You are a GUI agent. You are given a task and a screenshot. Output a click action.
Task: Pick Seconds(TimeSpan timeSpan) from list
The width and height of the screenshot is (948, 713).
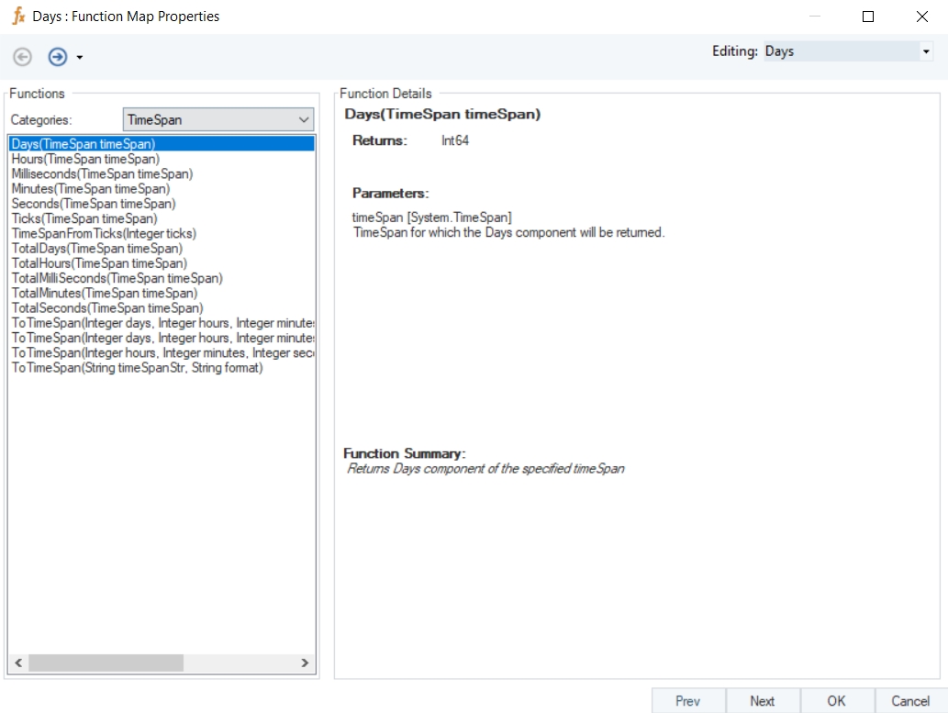tap(94, 204)
